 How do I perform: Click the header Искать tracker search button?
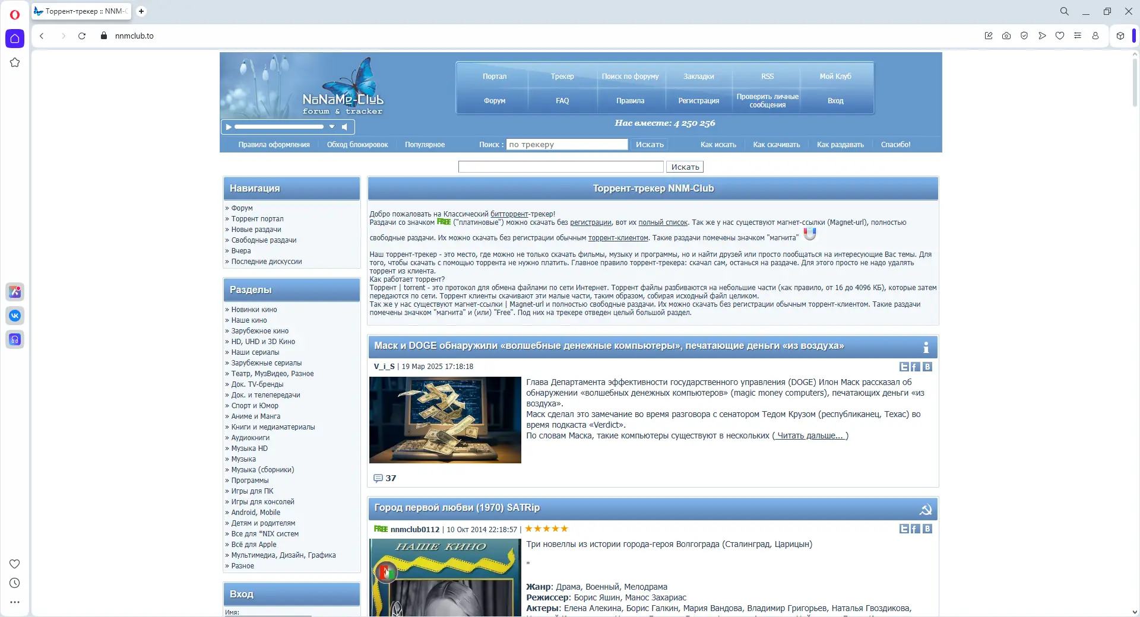650,144
